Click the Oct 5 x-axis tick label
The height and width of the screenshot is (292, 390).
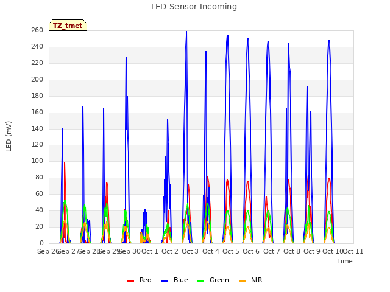pyautogui.click(x=231, y=251)
